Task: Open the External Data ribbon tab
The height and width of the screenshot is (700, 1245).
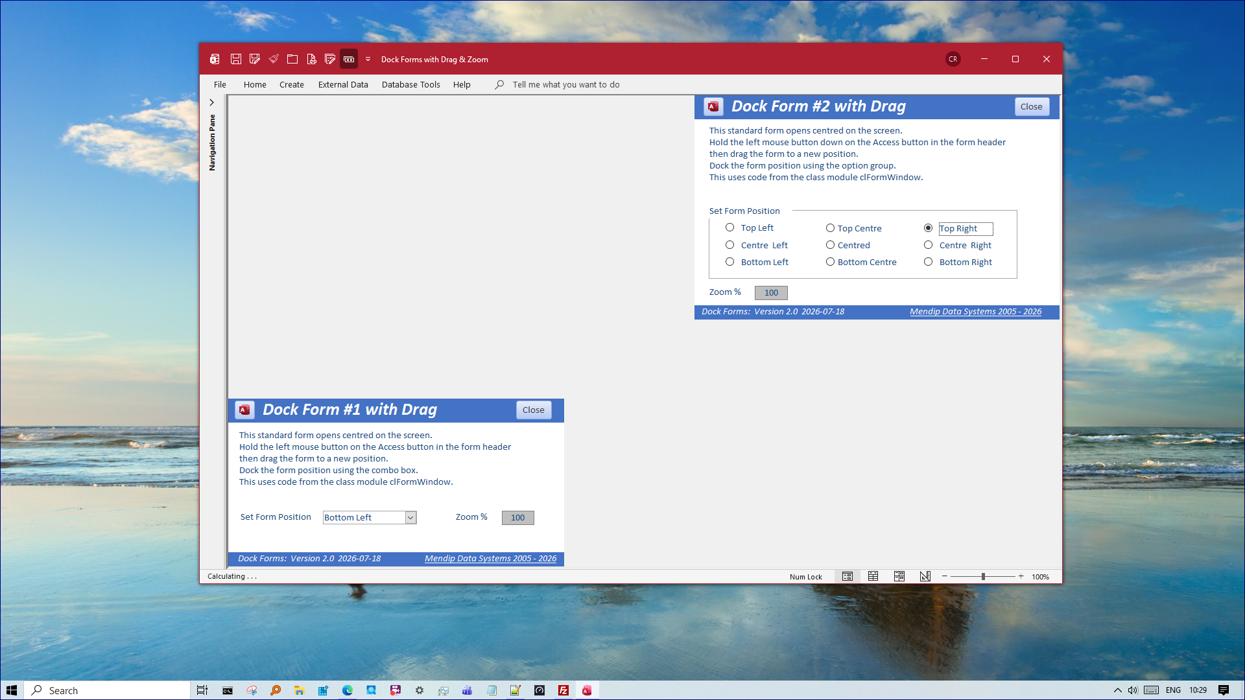Action: [x=343, y=85]
